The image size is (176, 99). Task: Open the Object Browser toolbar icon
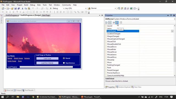[125, 9]
